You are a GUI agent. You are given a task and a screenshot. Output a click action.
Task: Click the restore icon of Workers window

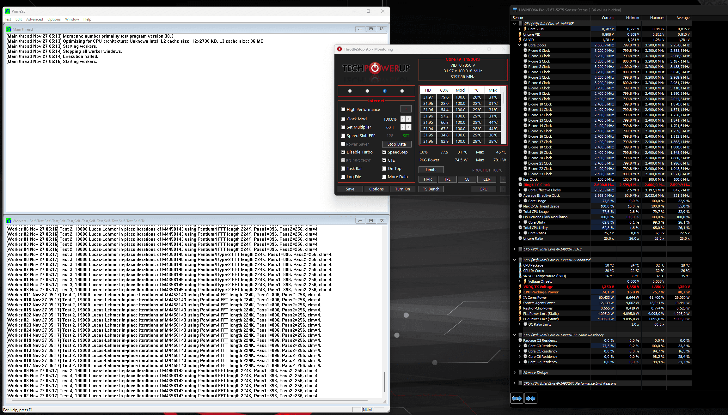tap(371, 221)
